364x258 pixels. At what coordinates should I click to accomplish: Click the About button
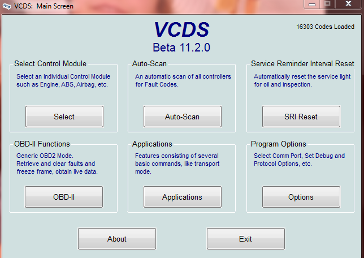(117, 239)
